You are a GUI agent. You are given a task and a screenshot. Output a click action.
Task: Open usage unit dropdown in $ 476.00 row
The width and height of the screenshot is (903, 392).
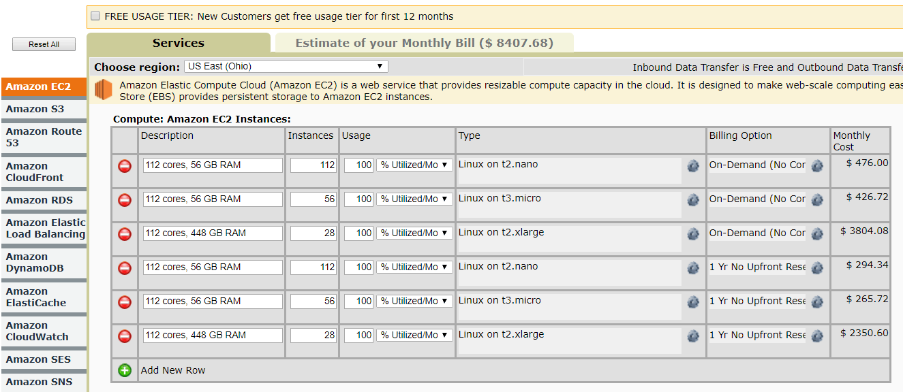coord(414,165)
